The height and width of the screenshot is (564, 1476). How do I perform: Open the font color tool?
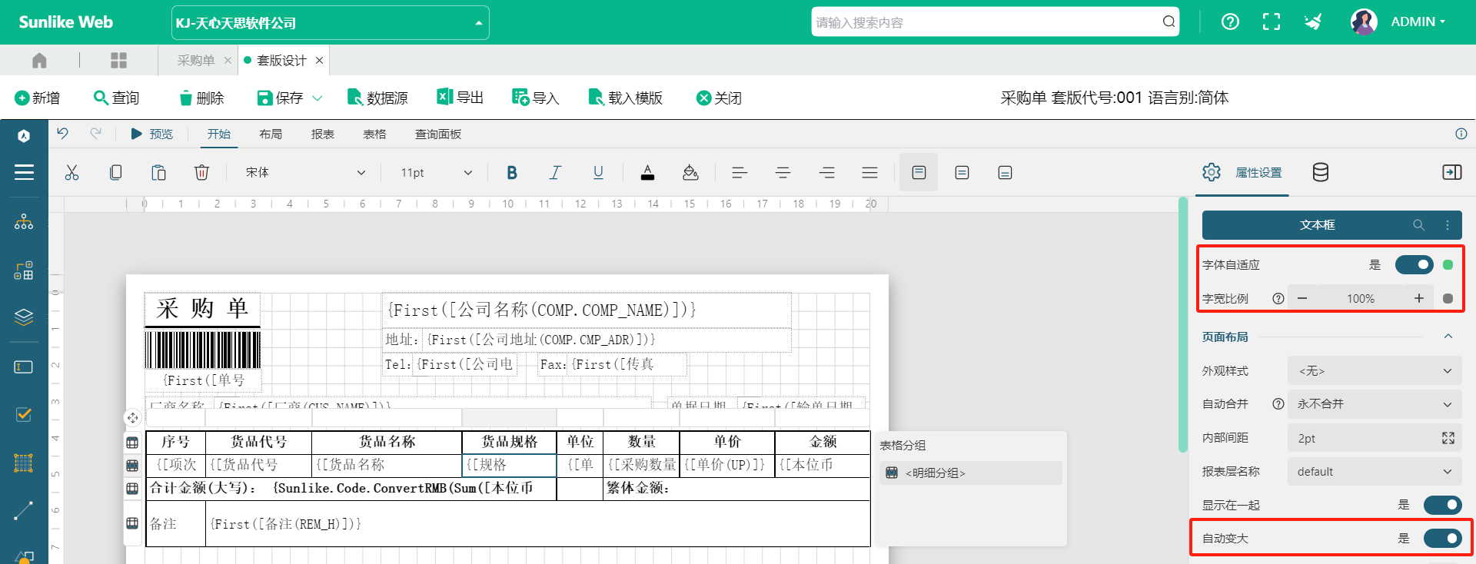pos(647,173)
